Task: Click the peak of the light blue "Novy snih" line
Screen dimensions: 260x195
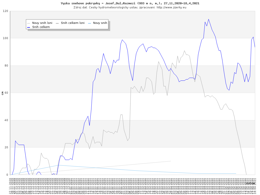Action: click(58, 165)
